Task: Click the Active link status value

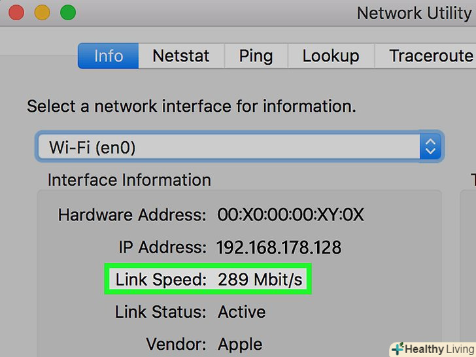Action: [242, 312]
